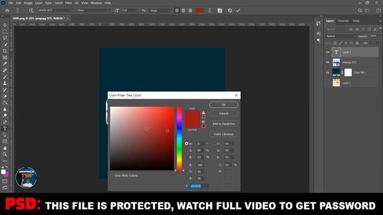
Task: Click the vertical hue slider bar
Action: [x=180, y=139]
